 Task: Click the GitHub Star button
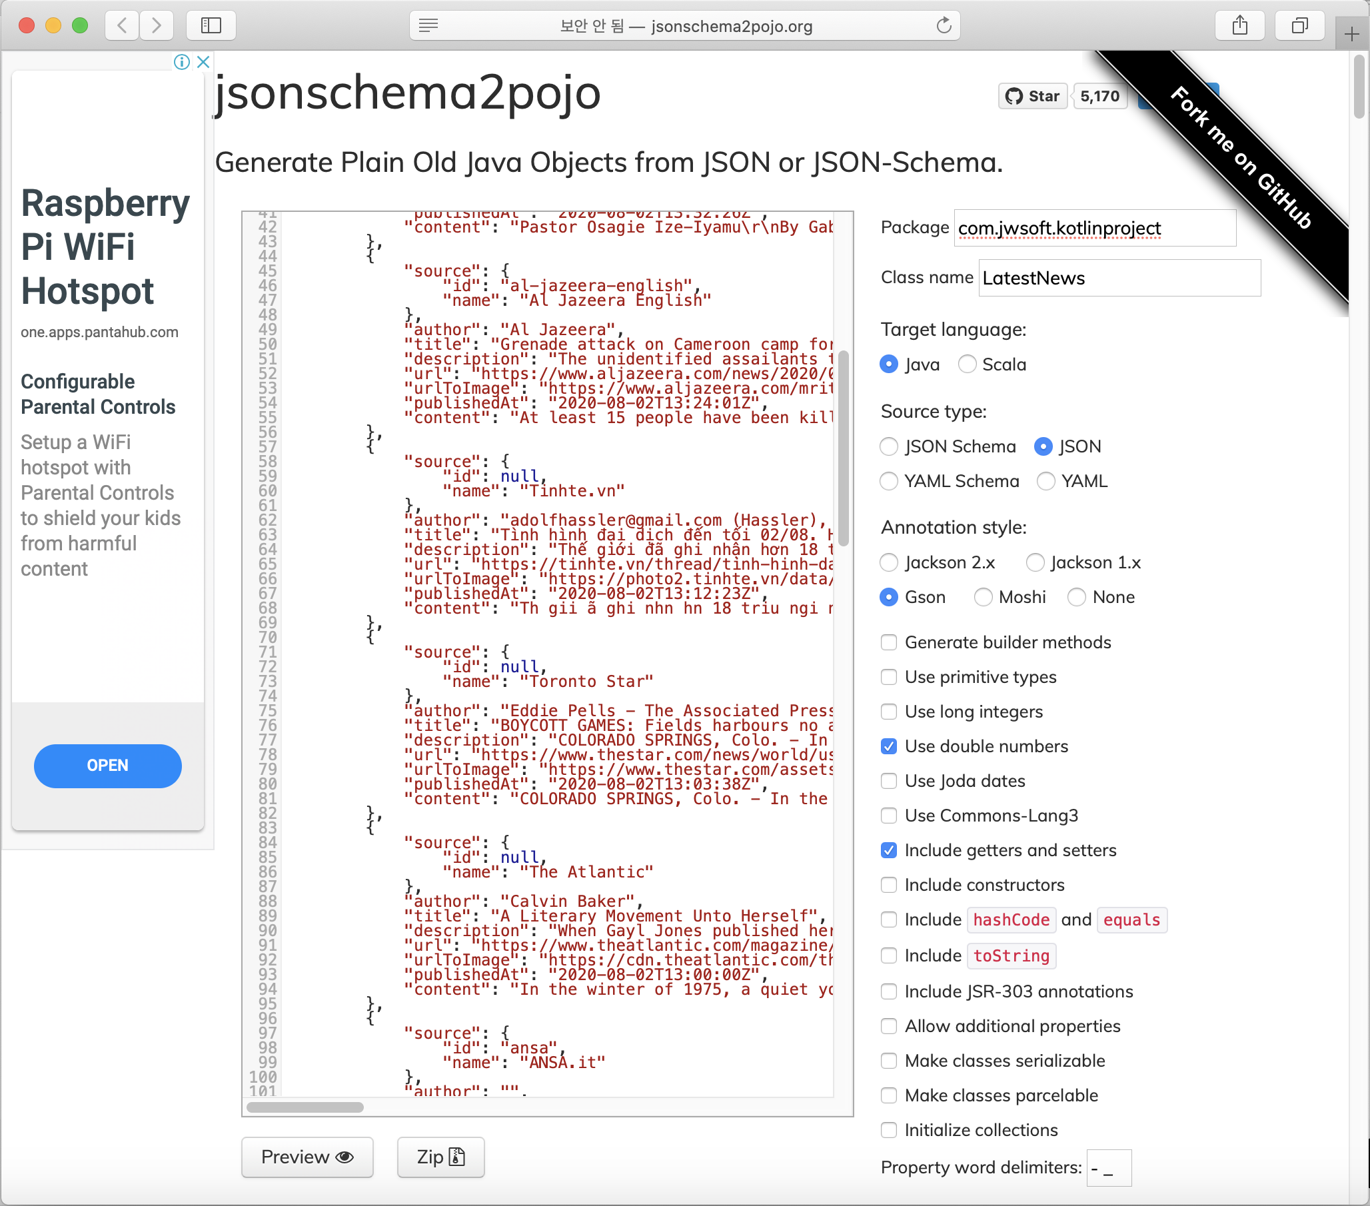(1032, 96)
